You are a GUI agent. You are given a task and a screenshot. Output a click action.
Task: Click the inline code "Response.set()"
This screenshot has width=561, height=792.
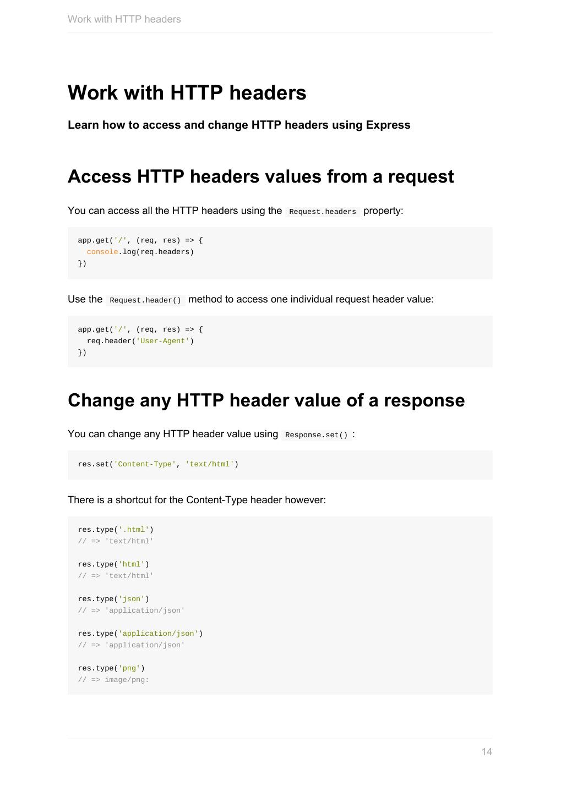pos(317,435)
